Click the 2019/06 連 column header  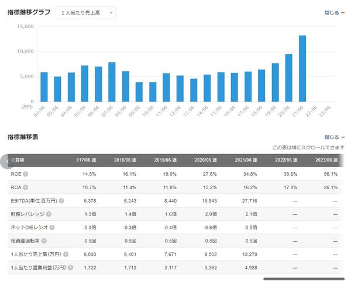[x=165, y=160]
